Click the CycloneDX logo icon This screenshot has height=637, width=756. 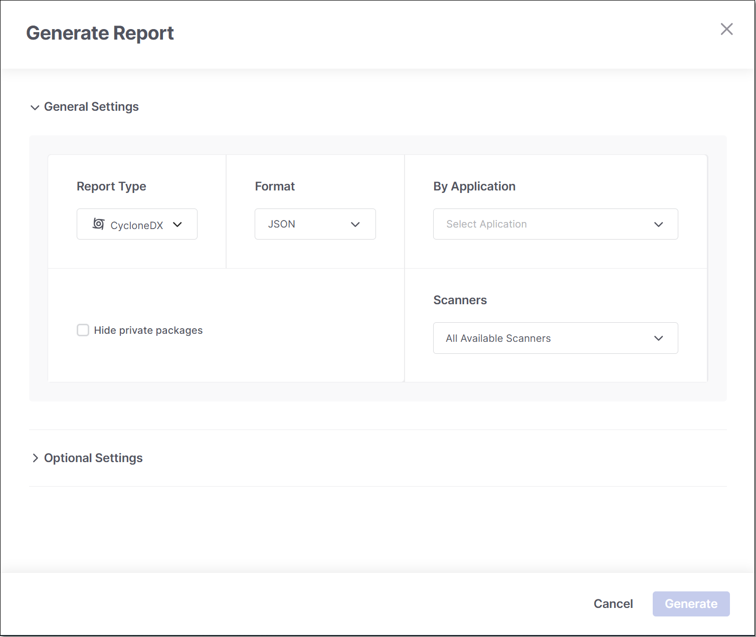coord(99,224)
